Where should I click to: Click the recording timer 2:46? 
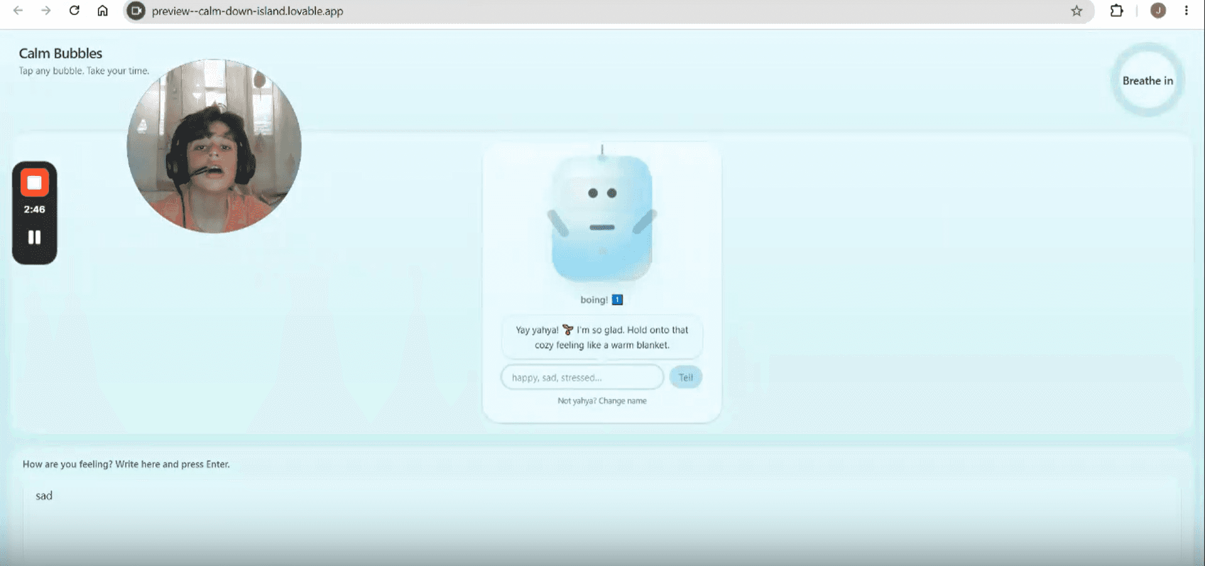35,209
